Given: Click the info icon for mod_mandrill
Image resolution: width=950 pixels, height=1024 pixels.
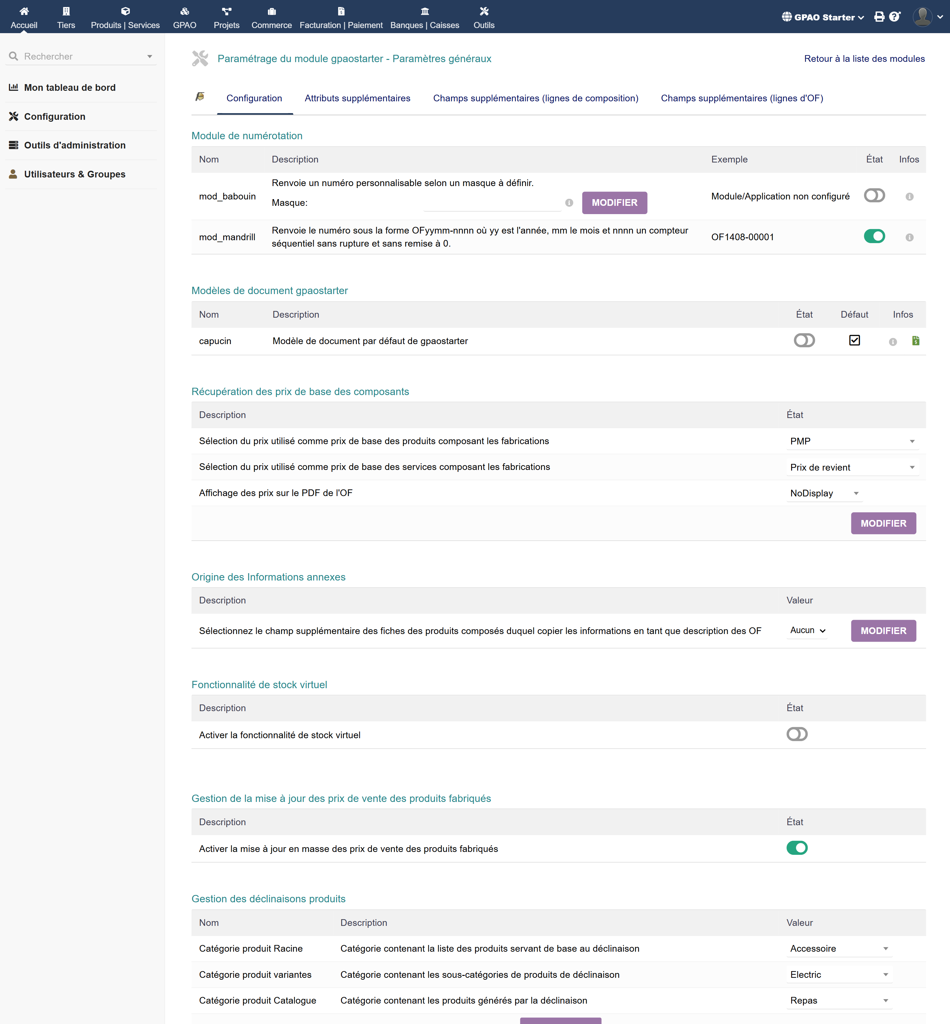Looking at the screenshot, I should pos(909,237).
